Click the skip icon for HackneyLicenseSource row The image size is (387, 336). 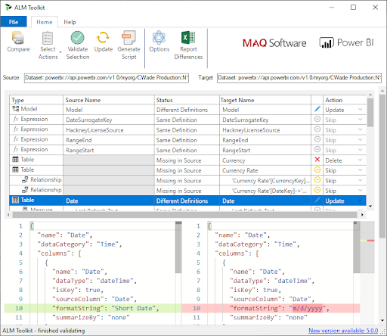pos(317,129)
